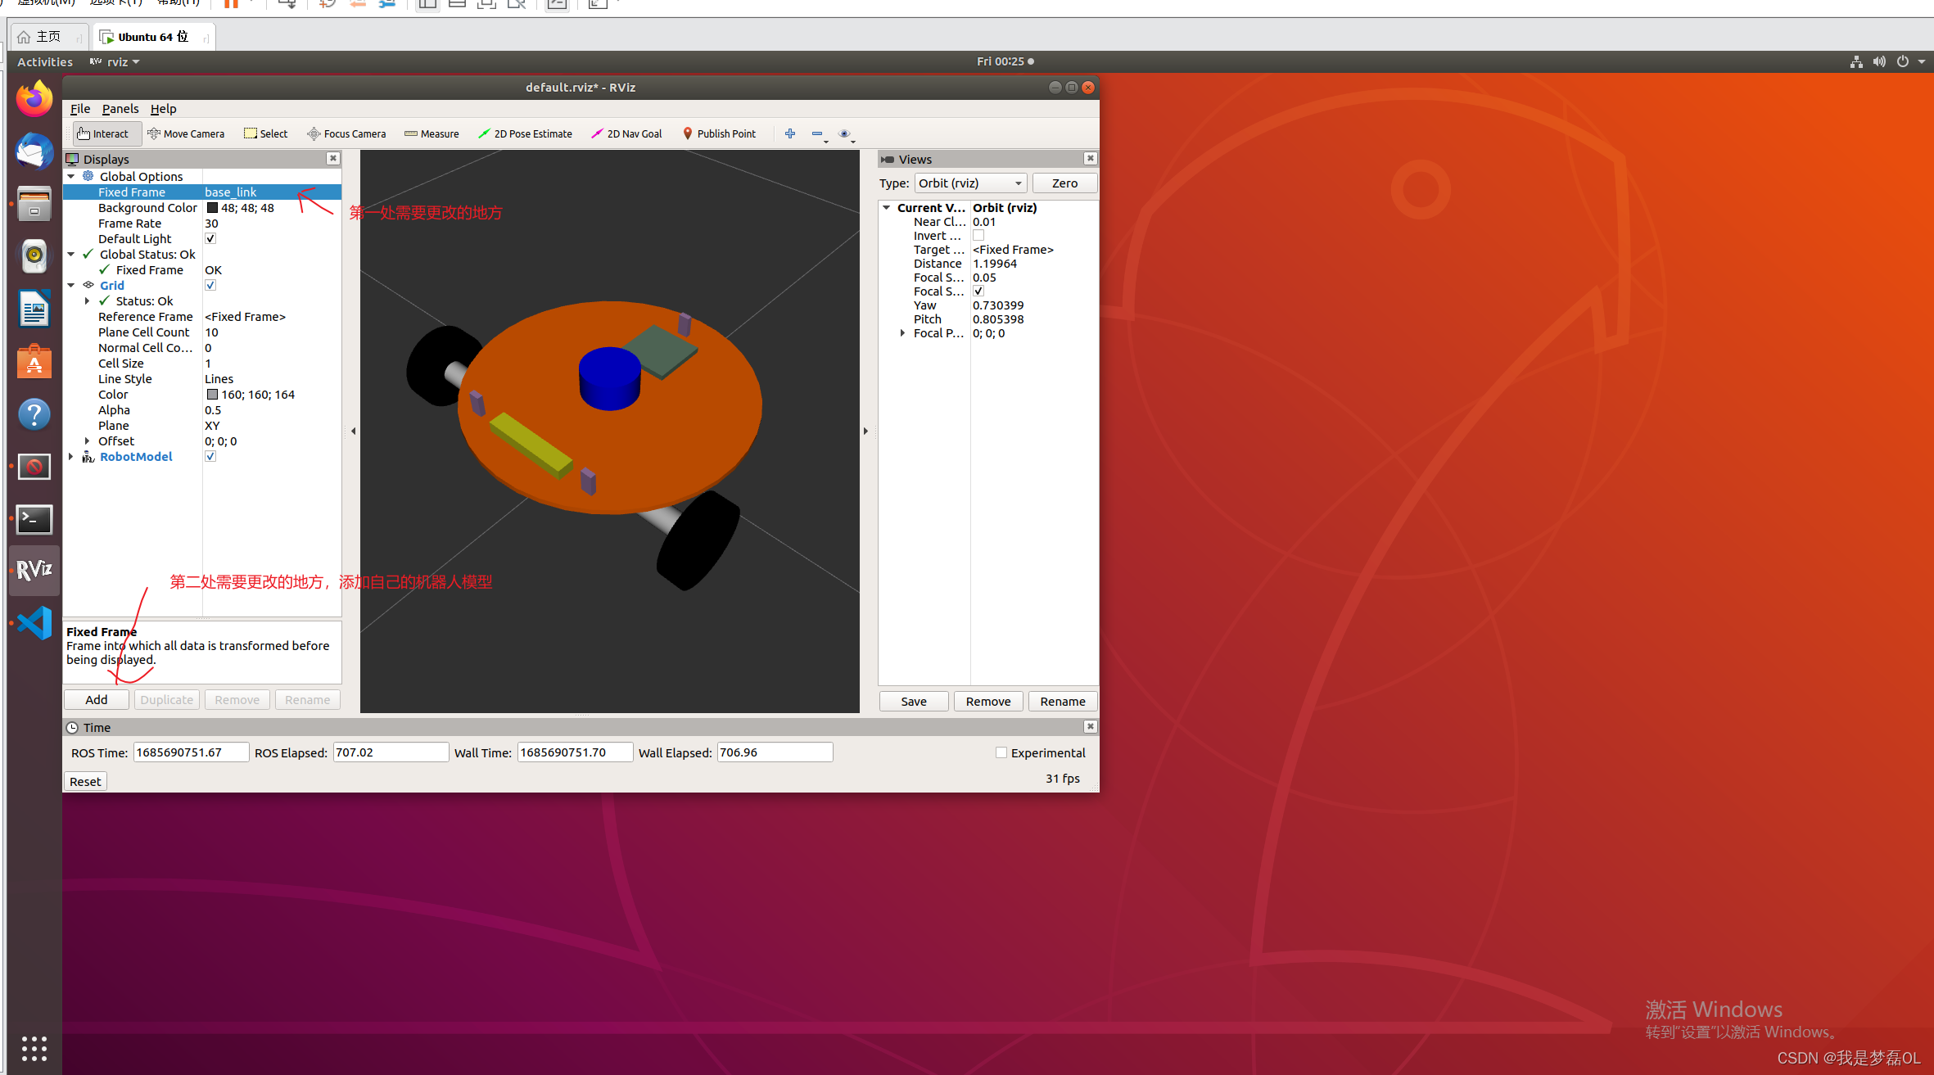Enable the Experimental checkbox
Image resolution: width=1934 pixels, height=1075 pixels.
tap(1001, 752)
